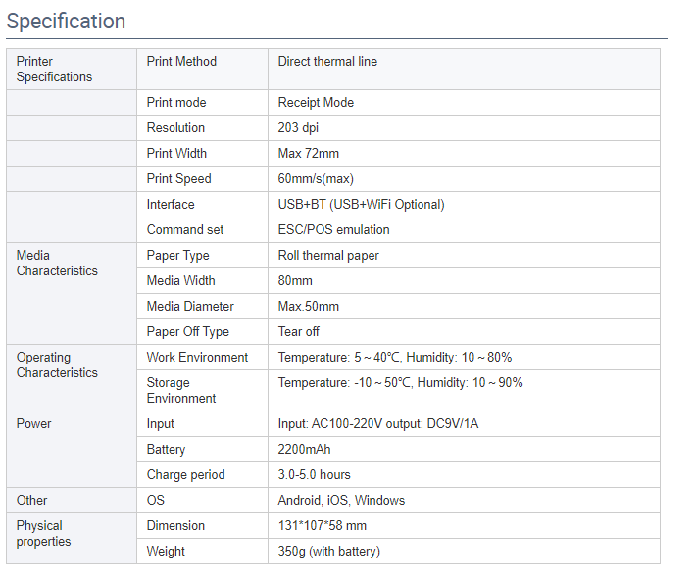Click the 203 dpi resolution value

(298, 128)
